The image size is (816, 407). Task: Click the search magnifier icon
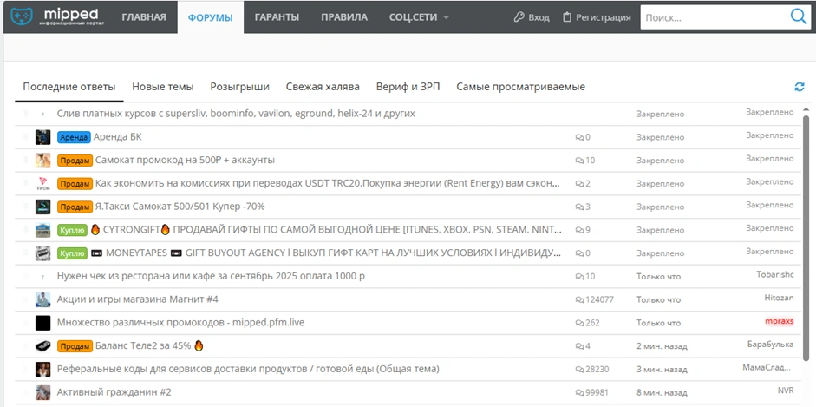[x=798, y=17]
